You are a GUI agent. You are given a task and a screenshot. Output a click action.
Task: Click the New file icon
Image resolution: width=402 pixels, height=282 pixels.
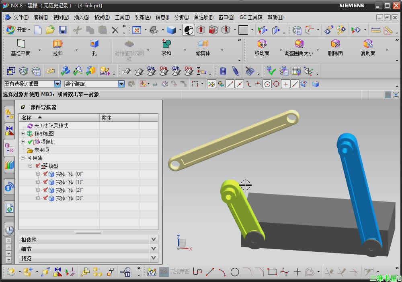pyautogui.click(x=38, y=30)
